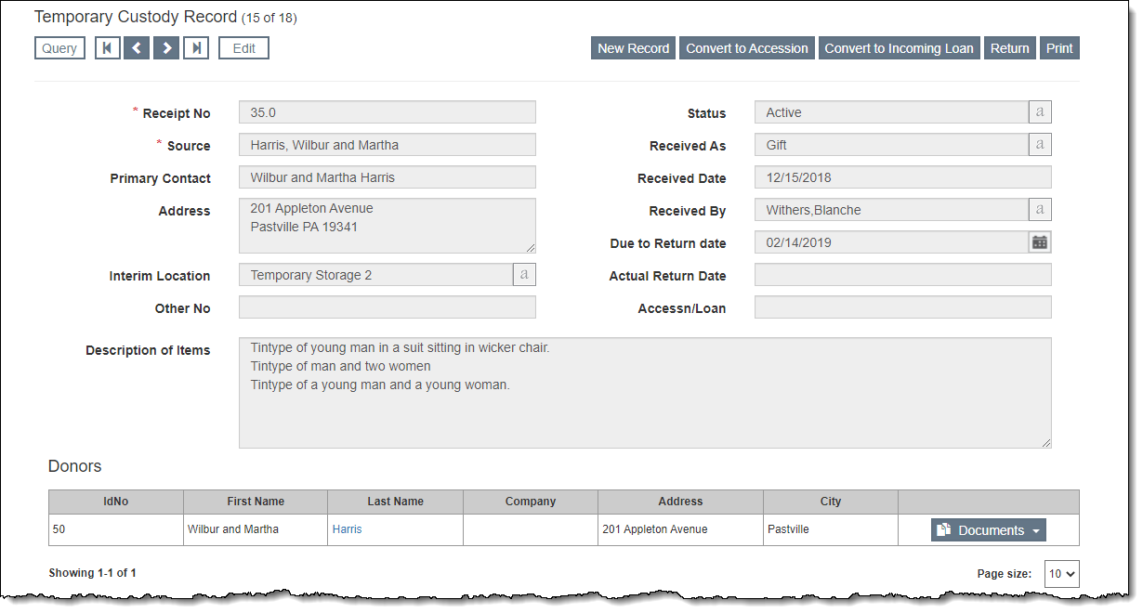Click the Query button
Viewport: 1143px width, 613px height.
click(x=59, y=48)
